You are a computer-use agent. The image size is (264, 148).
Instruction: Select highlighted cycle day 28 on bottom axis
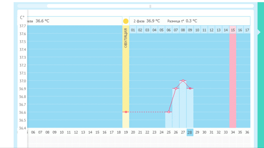pos(190,132)
